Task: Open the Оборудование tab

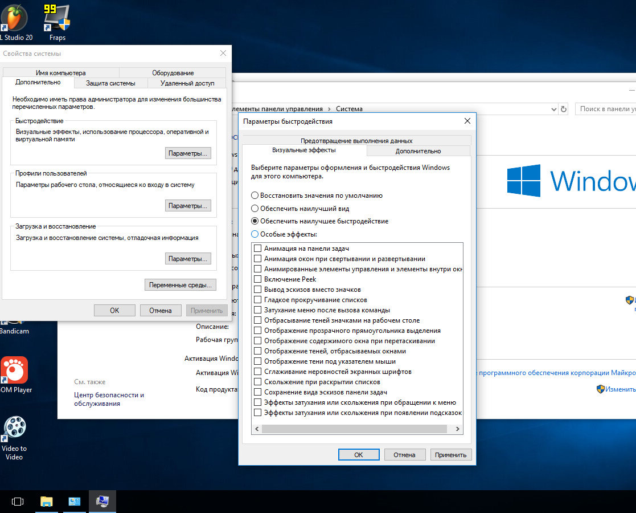Action: coord(173,73)
